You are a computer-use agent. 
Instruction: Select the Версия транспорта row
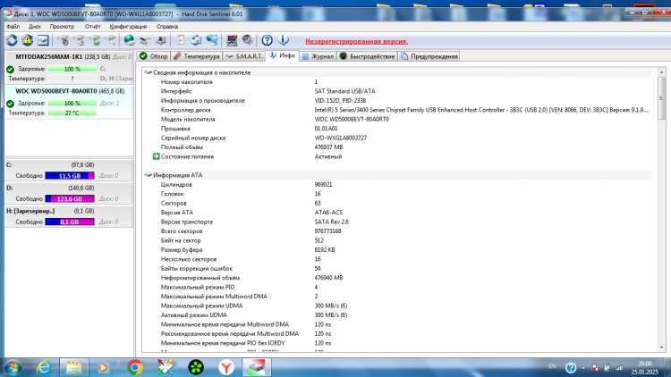coord(398,222)
